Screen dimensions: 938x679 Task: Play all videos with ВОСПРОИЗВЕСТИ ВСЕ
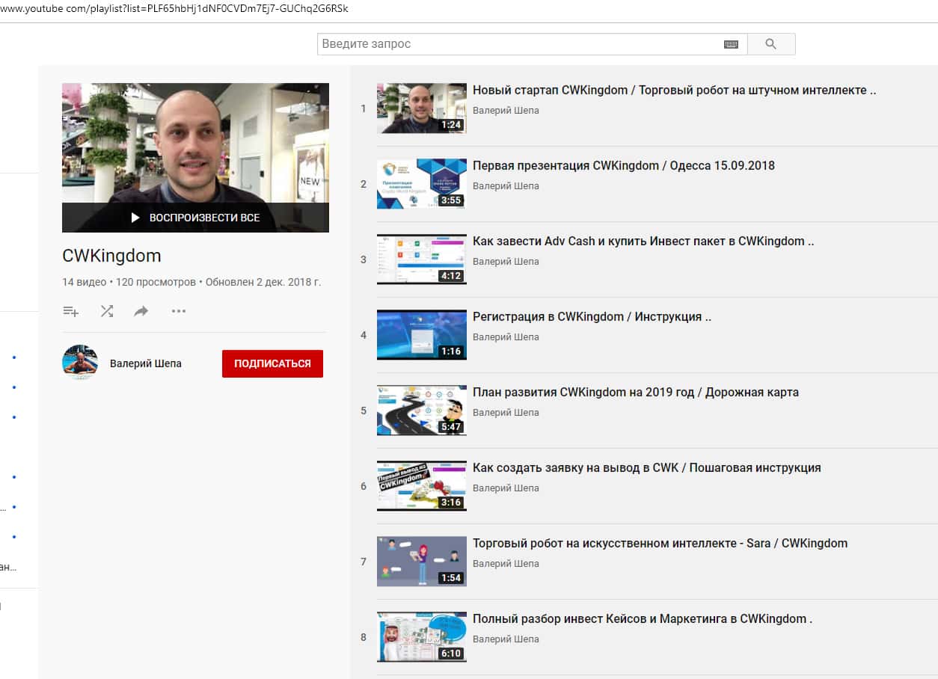[x=195, y=218]
